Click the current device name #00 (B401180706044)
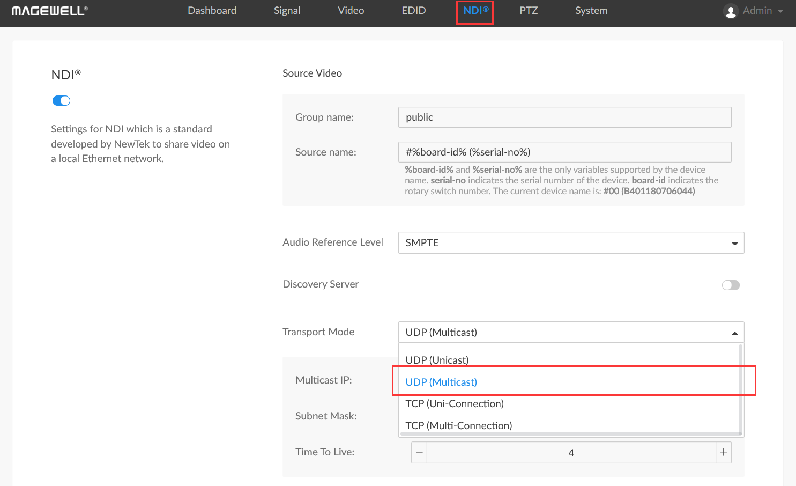The height and width of the screenshot is (486, 796). pos(649,191)
